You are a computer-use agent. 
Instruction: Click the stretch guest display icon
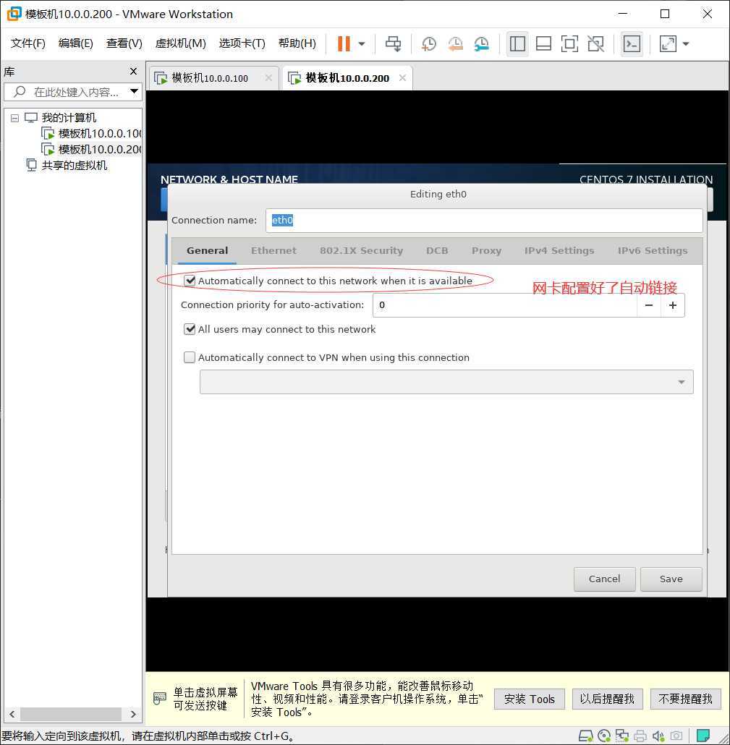(669, 43)
